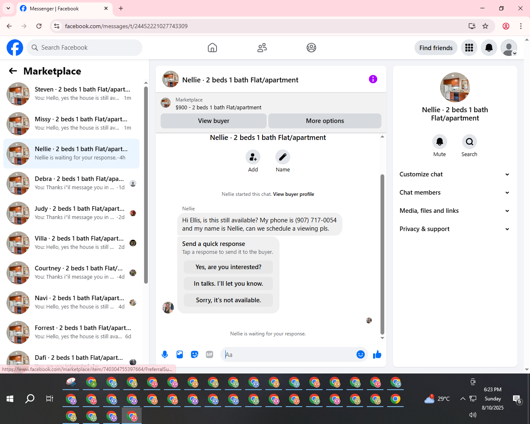Viewport: 530px width, 424px height.
Task: Reload the browser page
Action: (x=39, y=26)
